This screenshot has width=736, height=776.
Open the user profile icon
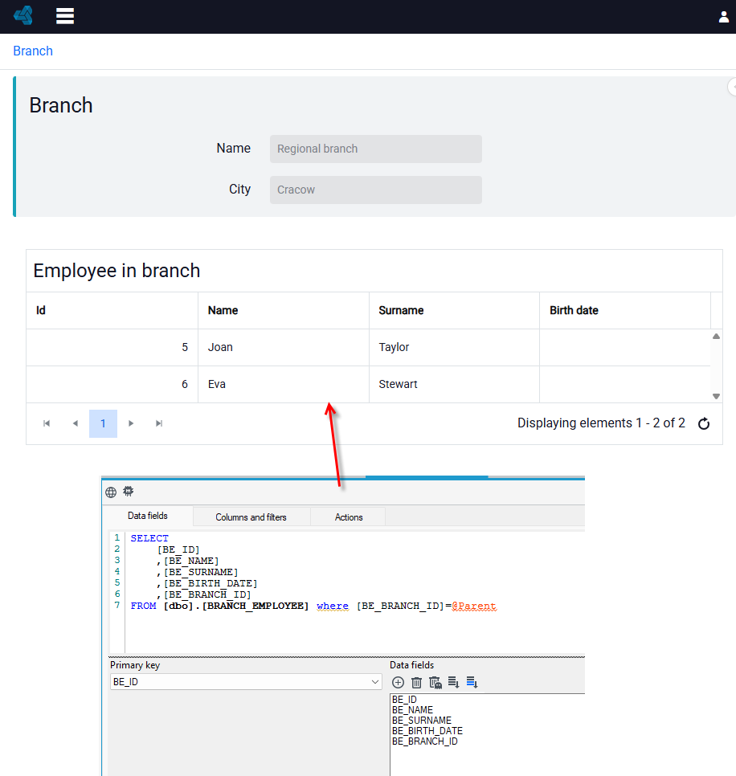(x=724, y=17)
